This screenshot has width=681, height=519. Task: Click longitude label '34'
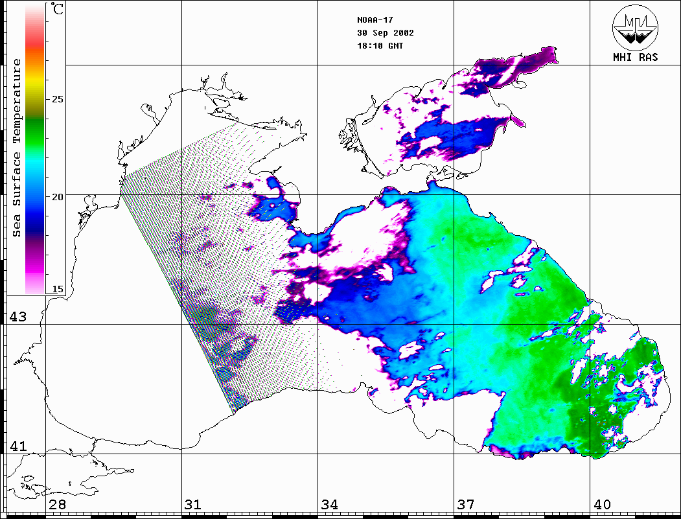(329, 504)
